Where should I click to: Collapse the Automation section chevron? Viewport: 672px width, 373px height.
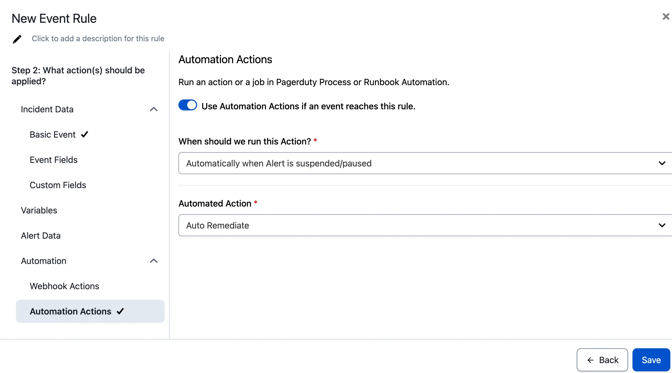click(154, 261)
